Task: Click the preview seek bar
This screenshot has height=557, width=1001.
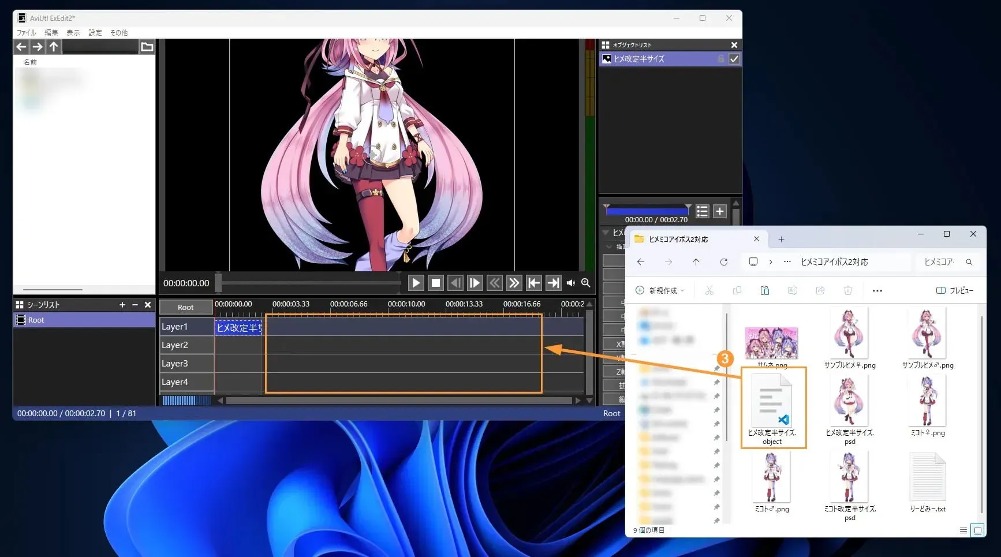Action: [309, 283]
